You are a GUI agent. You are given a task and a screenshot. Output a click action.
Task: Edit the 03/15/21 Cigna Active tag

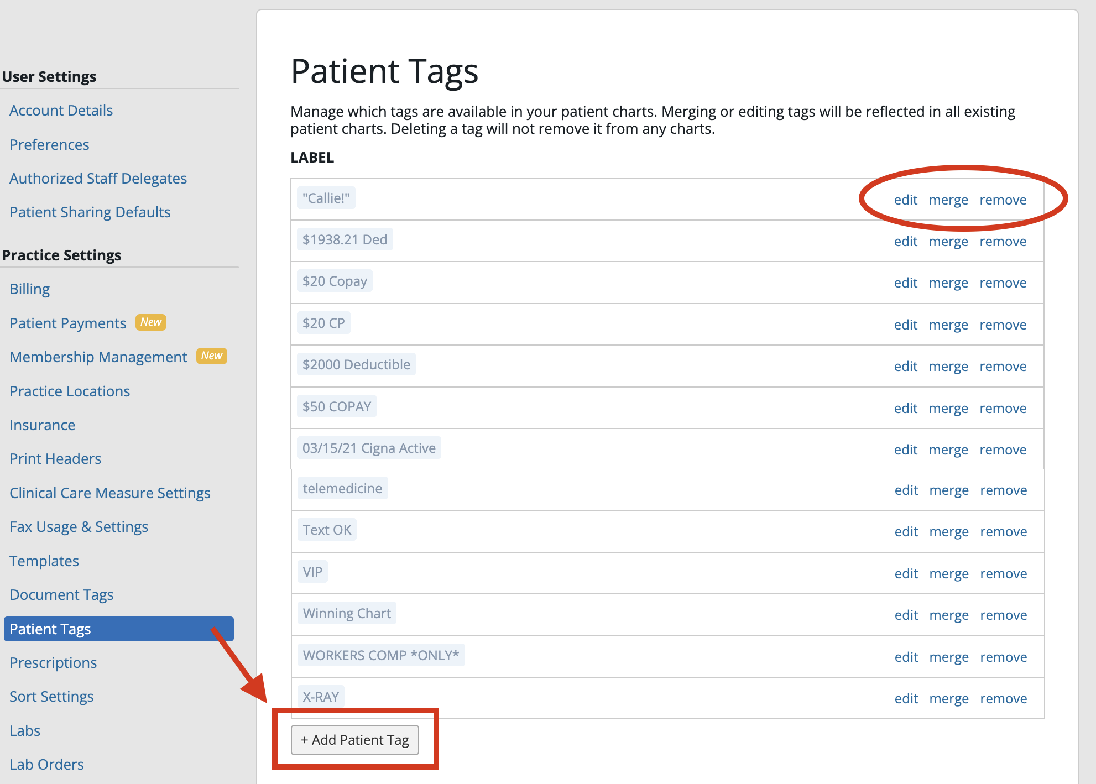click(x=905, y=450)
